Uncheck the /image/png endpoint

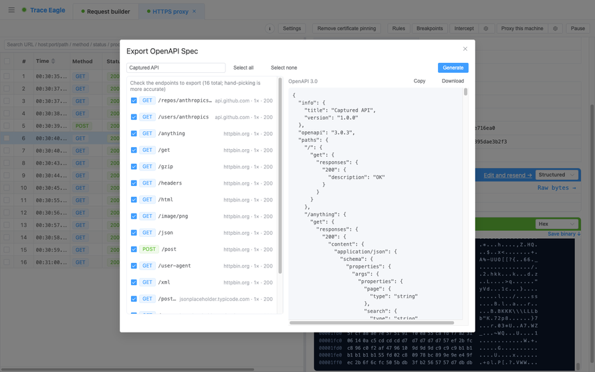click(x=134, y=216)
